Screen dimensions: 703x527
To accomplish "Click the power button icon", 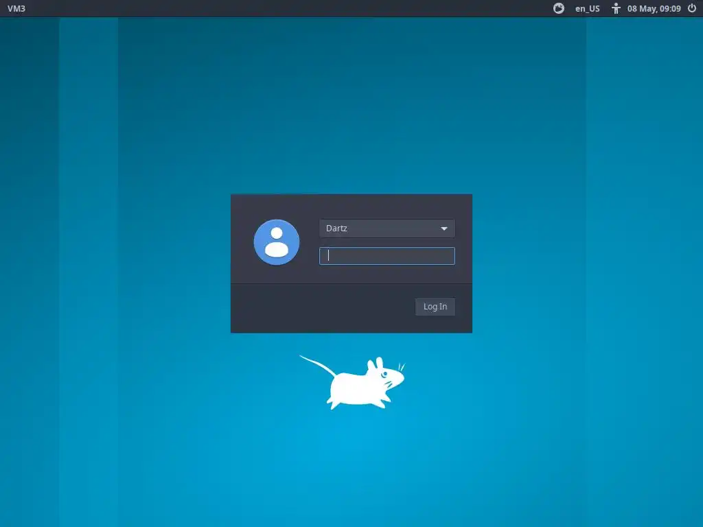I will click(692, 8).
